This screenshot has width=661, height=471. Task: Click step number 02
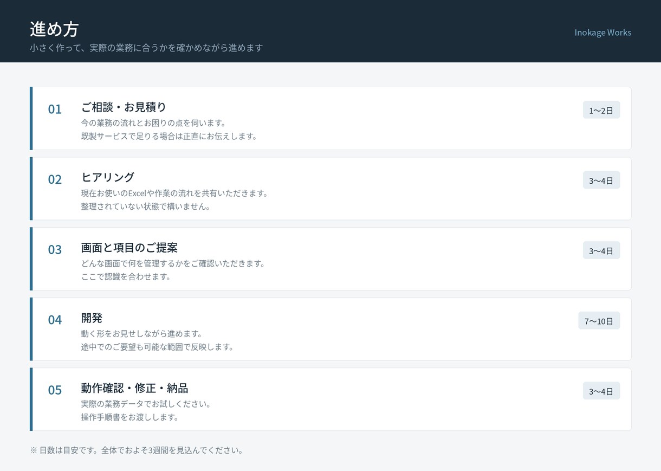55,179
